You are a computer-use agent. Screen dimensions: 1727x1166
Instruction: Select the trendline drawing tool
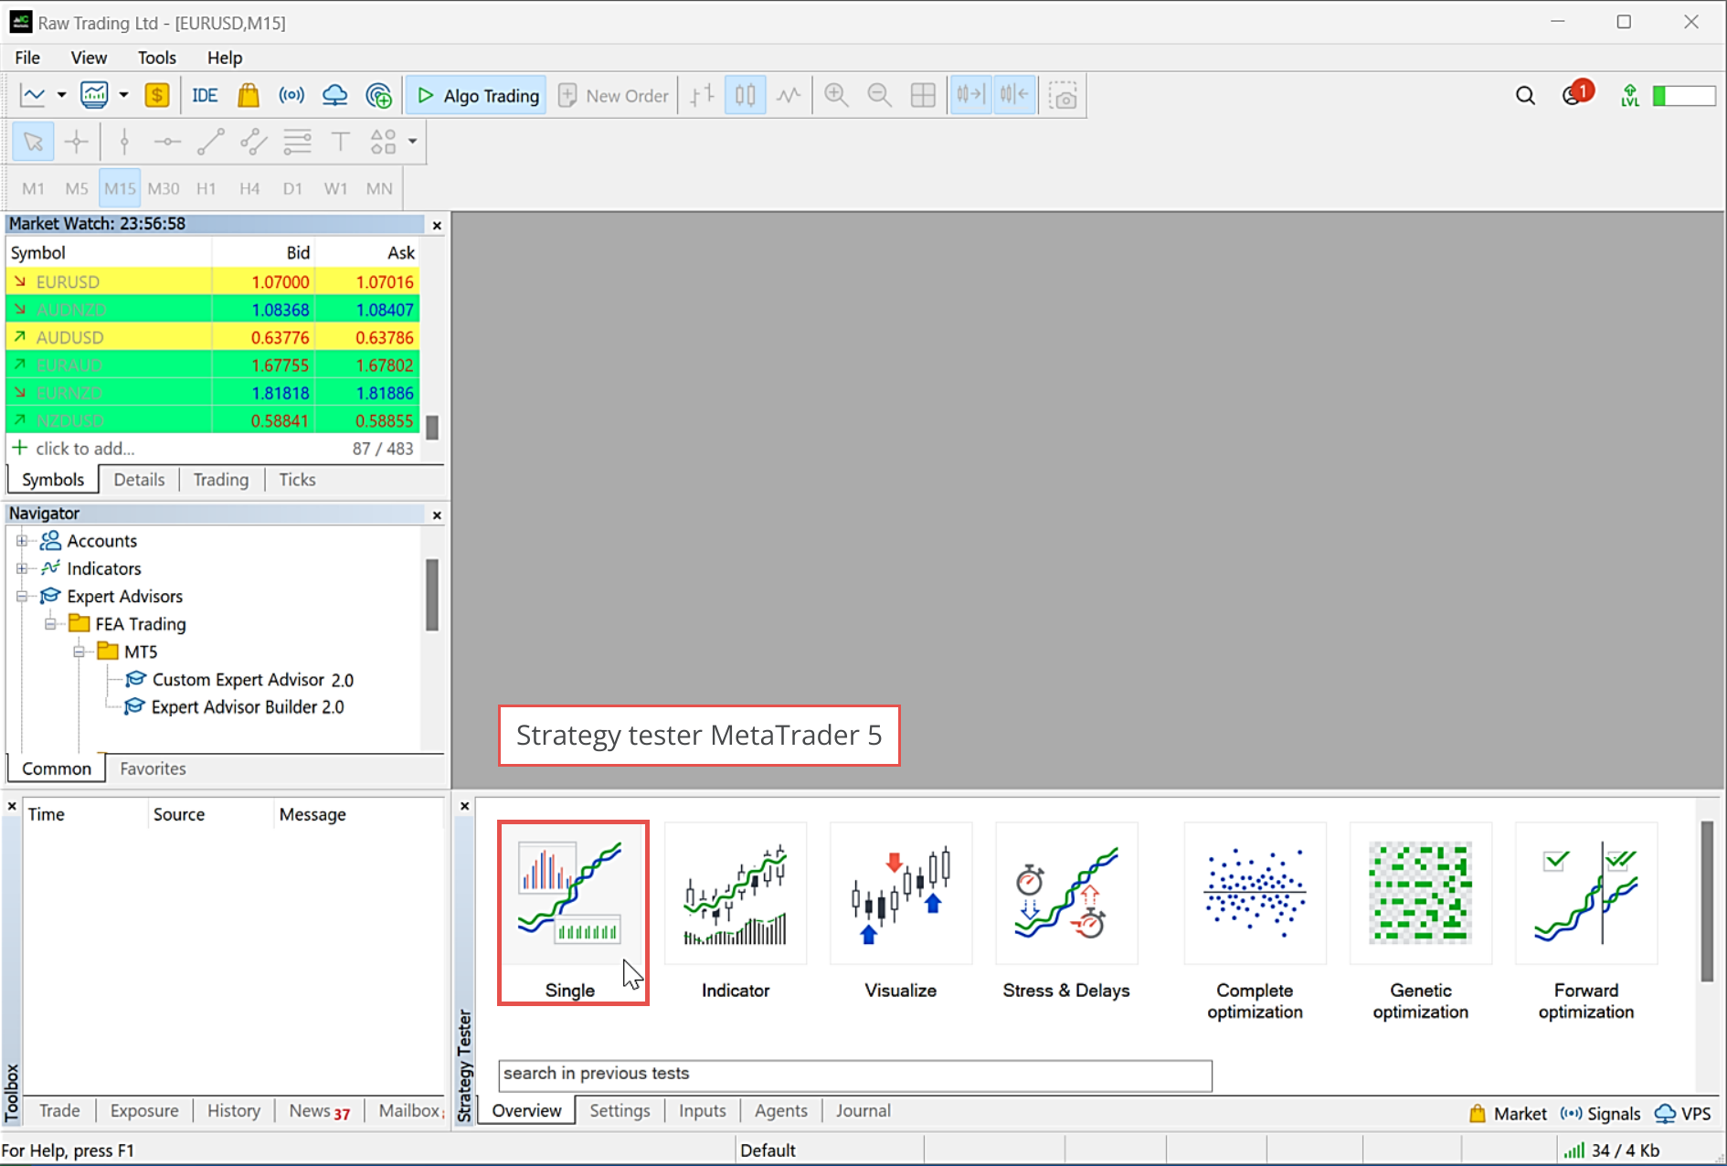pyautogui.click(x=210, y=142)
